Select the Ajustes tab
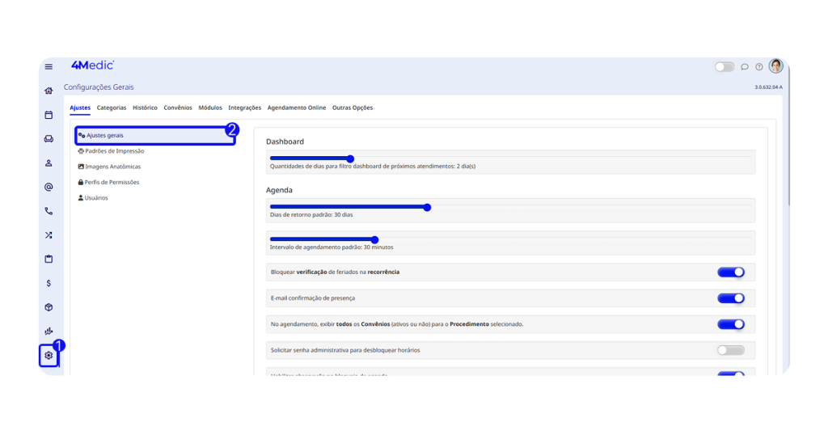828x435 pixels. [80, 108]
